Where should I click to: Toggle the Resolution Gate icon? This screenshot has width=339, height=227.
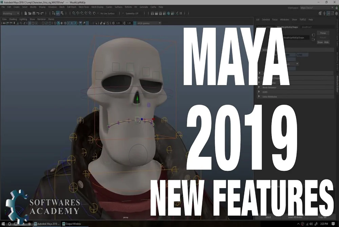coord(36,23)
